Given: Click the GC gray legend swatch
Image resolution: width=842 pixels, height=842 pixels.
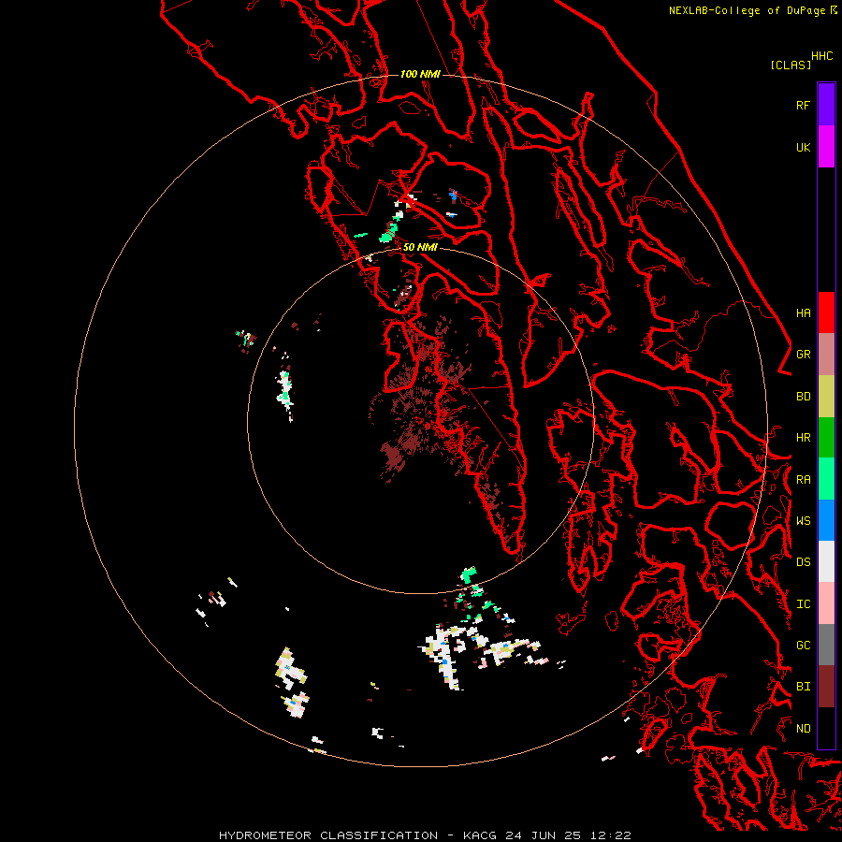Looking at the screenshot, I should click(826, 645).
